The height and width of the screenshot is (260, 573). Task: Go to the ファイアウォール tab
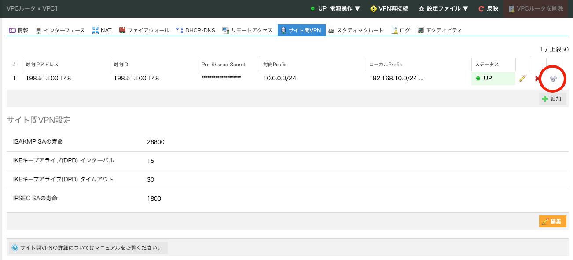tap(144, 30)
